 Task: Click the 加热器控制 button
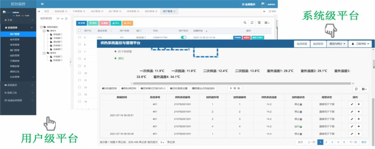pos(110,88)
